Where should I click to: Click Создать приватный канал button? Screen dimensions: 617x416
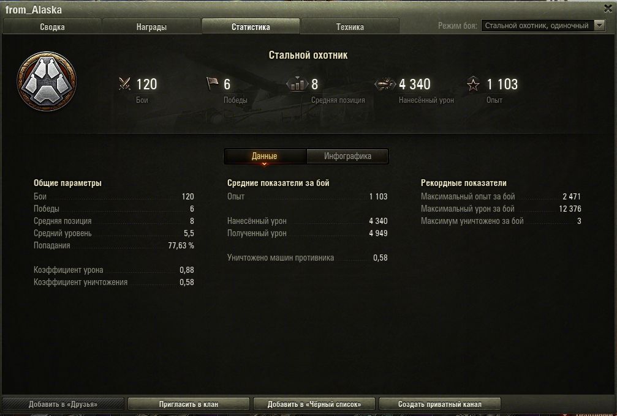439,404
